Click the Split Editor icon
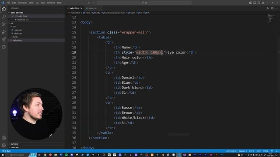The width and height of the screenshot is (280, 157). pos(272,8)
